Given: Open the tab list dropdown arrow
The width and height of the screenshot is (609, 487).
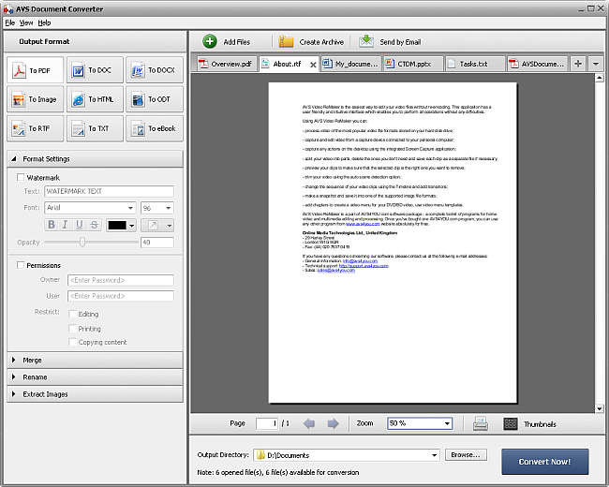Looking at the screenshot, I should tap(595, 64).
